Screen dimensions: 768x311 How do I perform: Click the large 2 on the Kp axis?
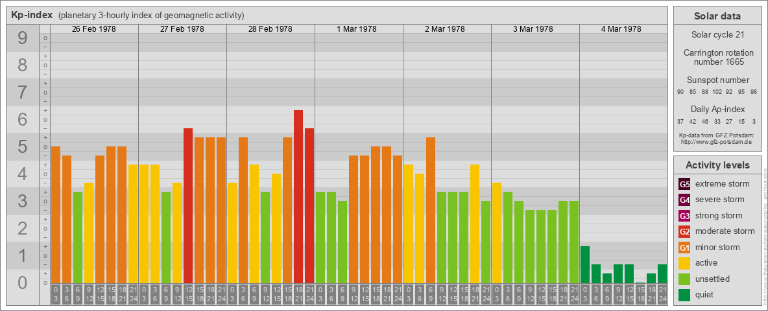tap(23, 228)
